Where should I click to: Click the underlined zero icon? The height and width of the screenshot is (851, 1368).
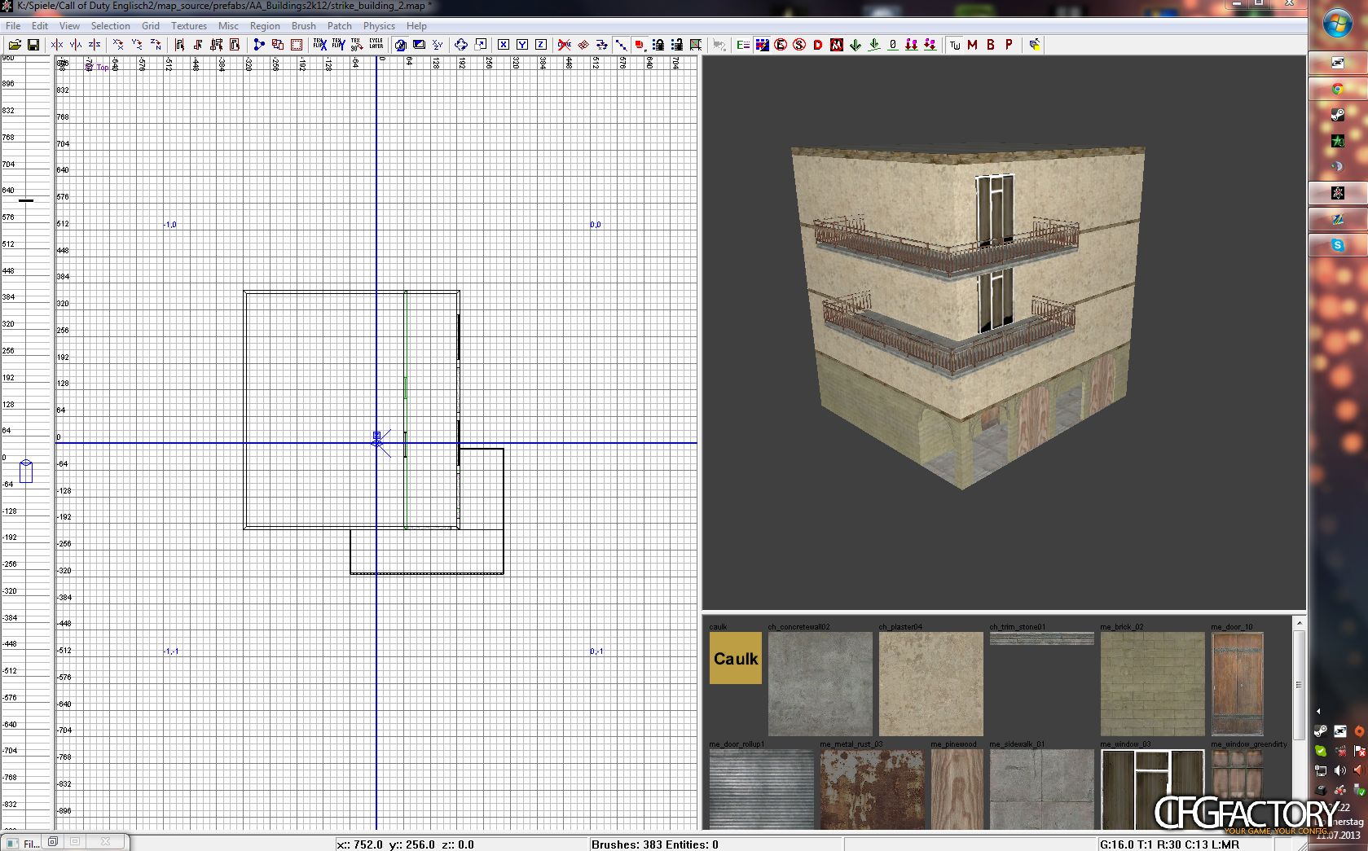pos(893,45)
